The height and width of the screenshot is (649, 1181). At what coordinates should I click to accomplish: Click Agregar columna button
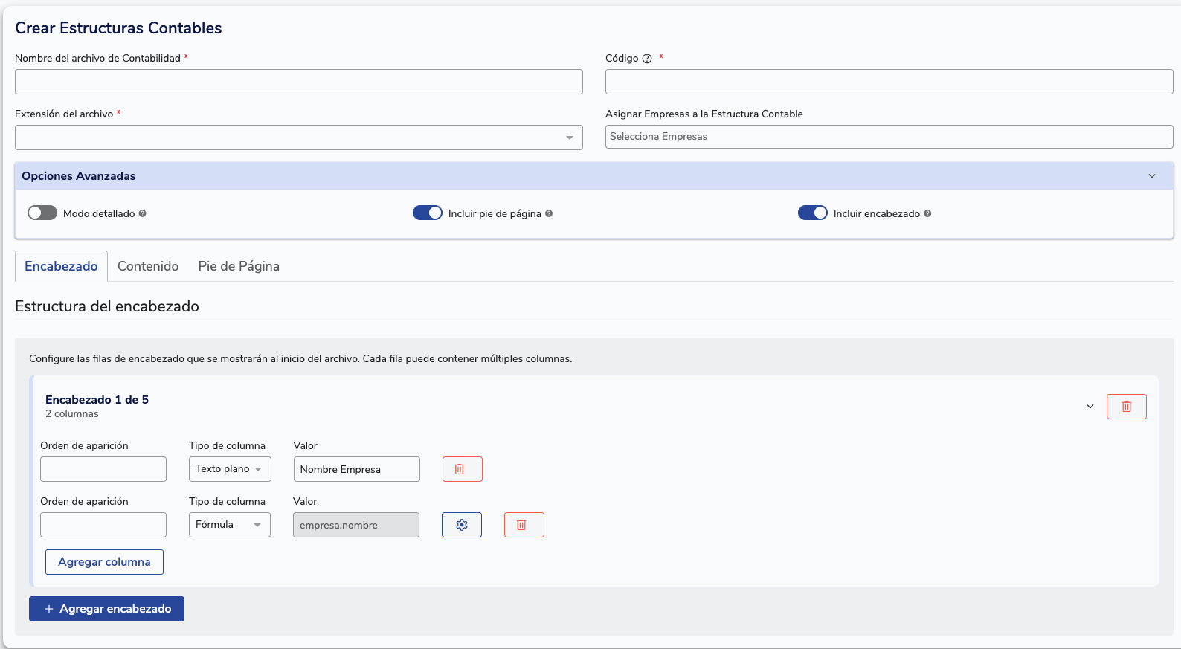[104, 562]
